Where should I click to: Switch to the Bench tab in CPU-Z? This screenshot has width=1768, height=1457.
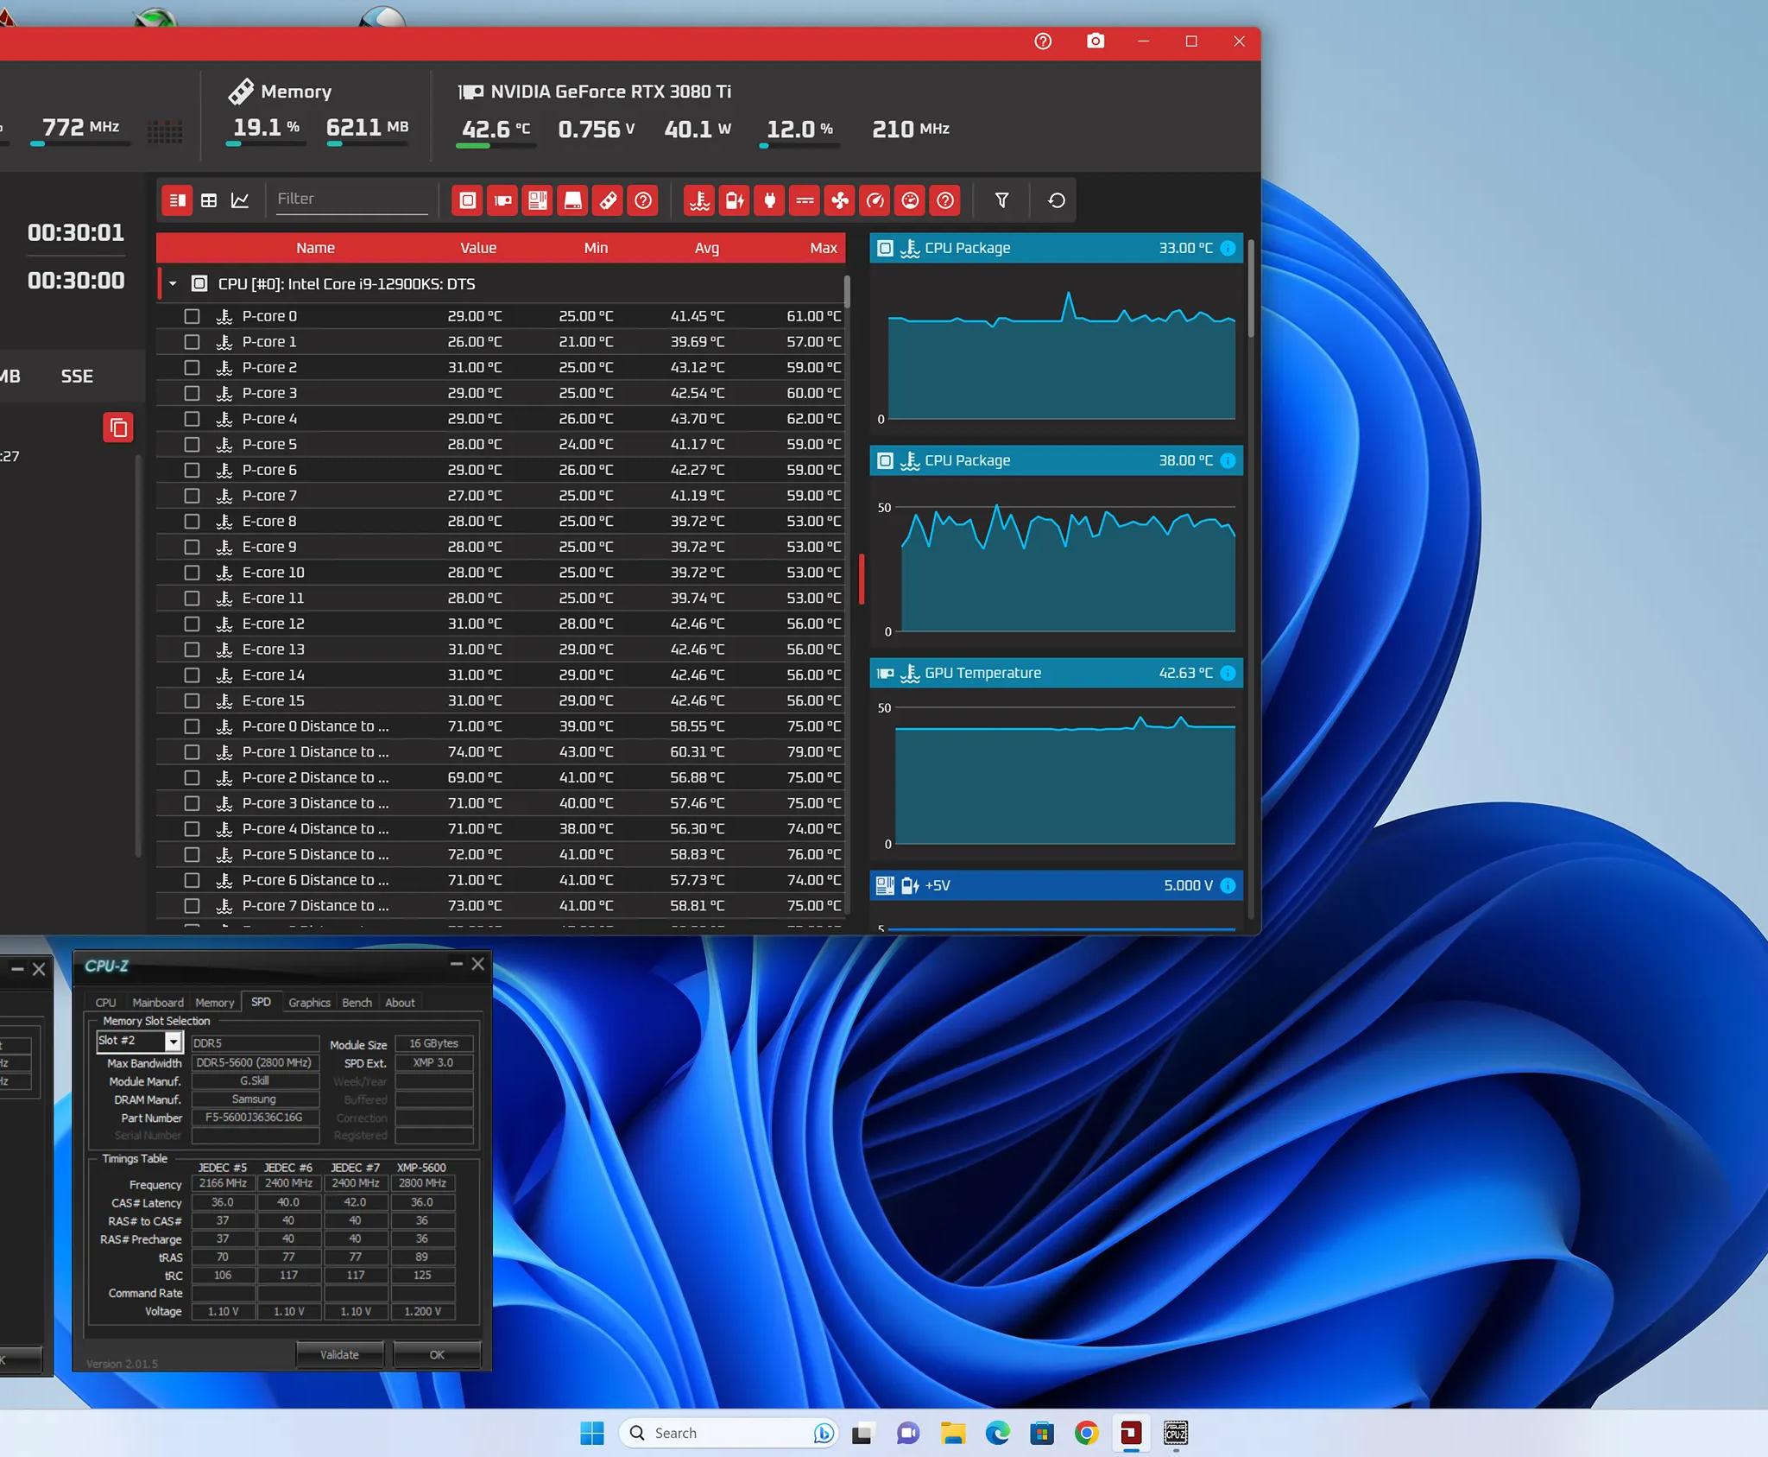pyautogui.click(x=357, y=1003)
